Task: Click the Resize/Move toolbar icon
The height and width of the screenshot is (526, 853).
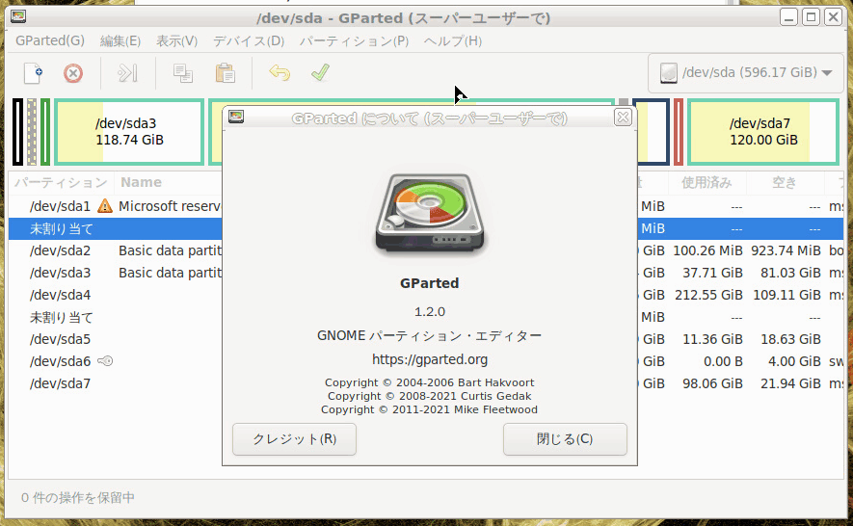Action: tap(128, 73)
